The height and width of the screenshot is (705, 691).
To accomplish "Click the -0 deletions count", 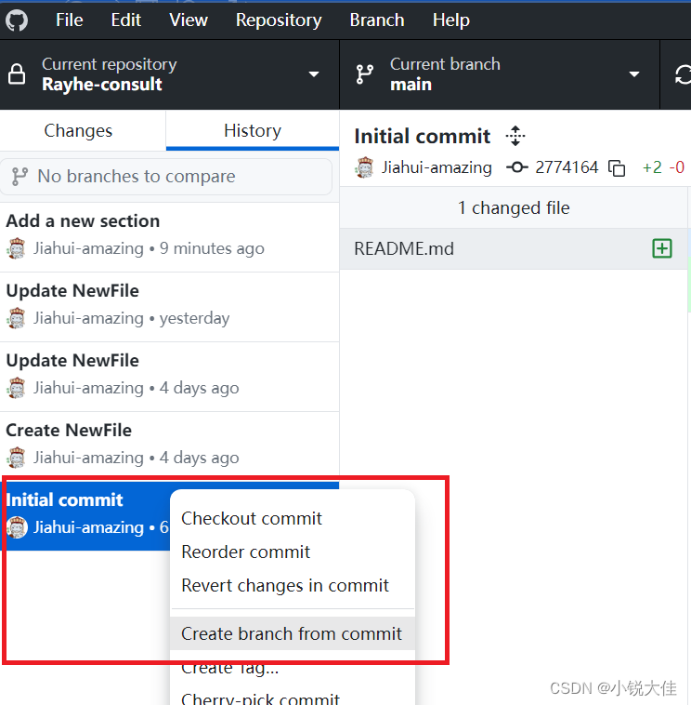I will [677, 167].
